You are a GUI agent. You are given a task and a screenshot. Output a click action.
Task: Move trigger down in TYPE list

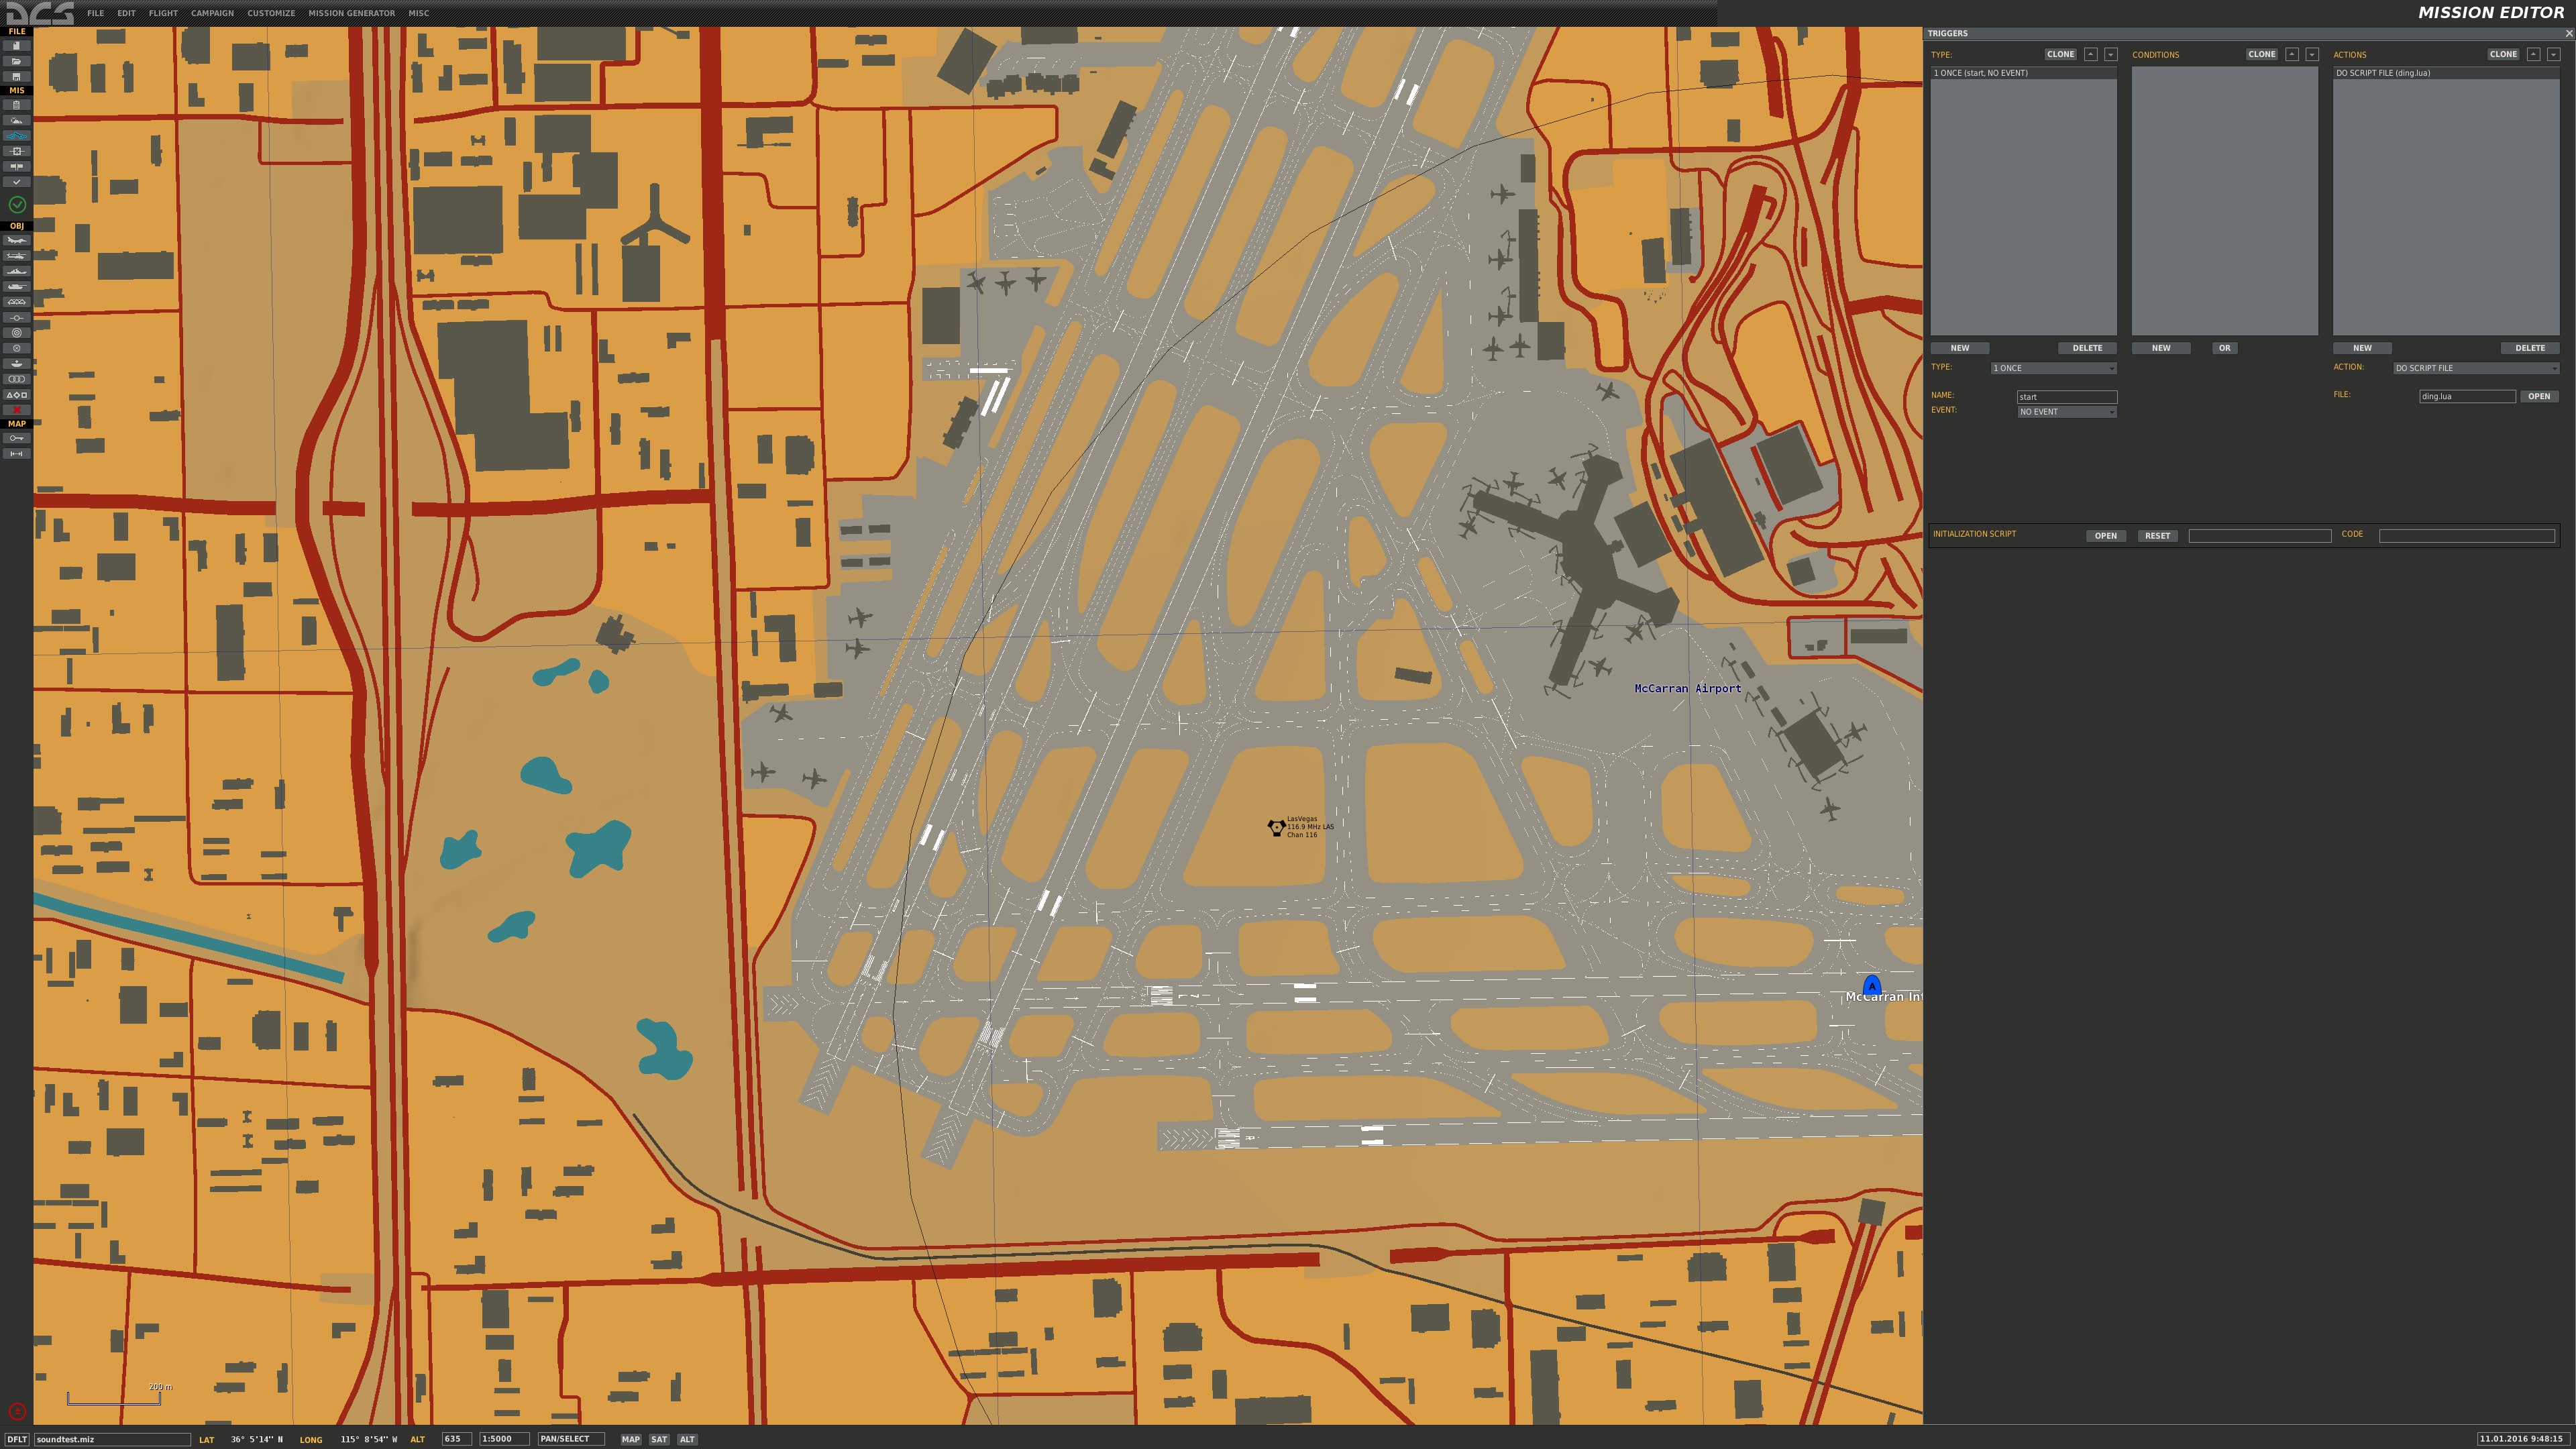[2110, 54]
